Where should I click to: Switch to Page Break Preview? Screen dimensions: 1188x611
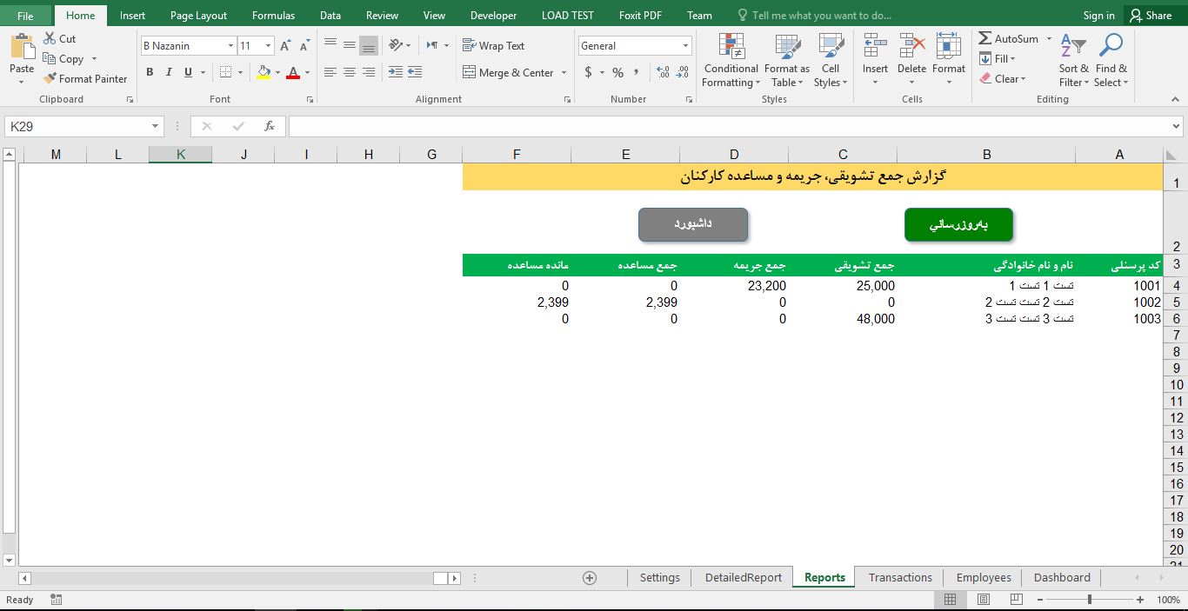(1016, 600)
